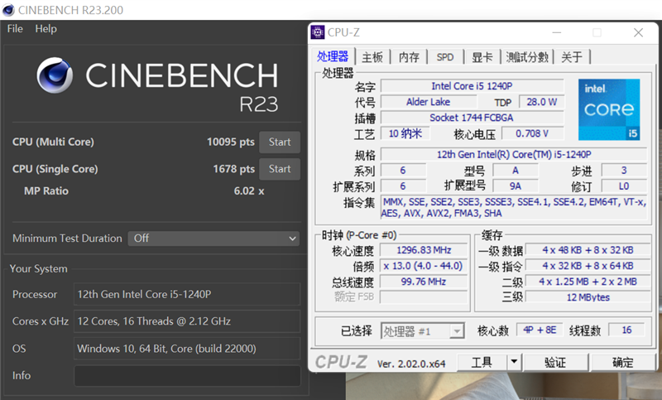Switch to the 显卡 tab in CPU-Z

pyautogui.click(x=482, y=57)
